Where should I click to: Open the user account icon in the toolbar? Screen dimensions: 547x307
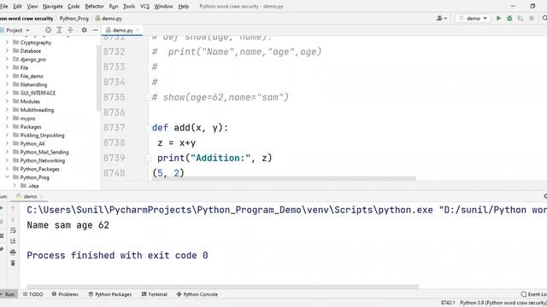pyautogui.click(x=441, y=18)
